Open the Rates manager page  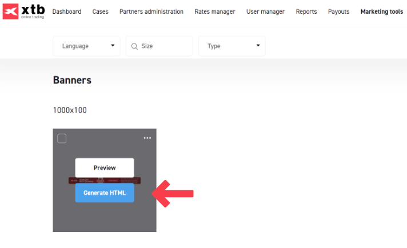(214, 11)
